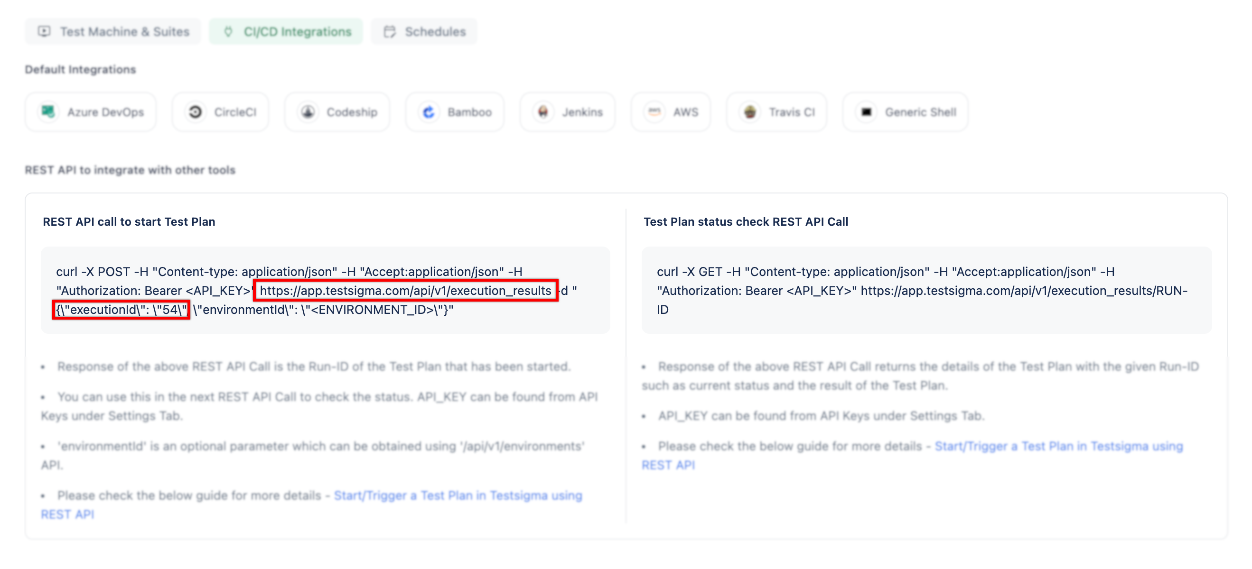Click the 'Default Integrations' label
Viewport: 1252px width, 569px height.
point(80,69)
